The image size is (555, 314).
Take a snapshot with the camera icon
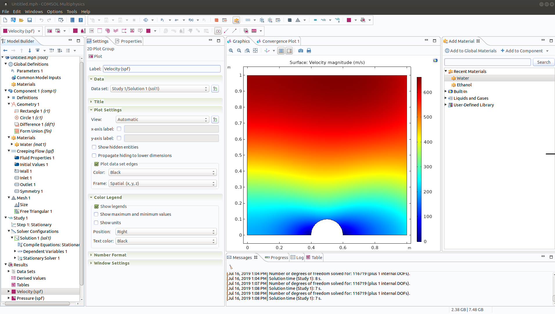click(301, 51)
